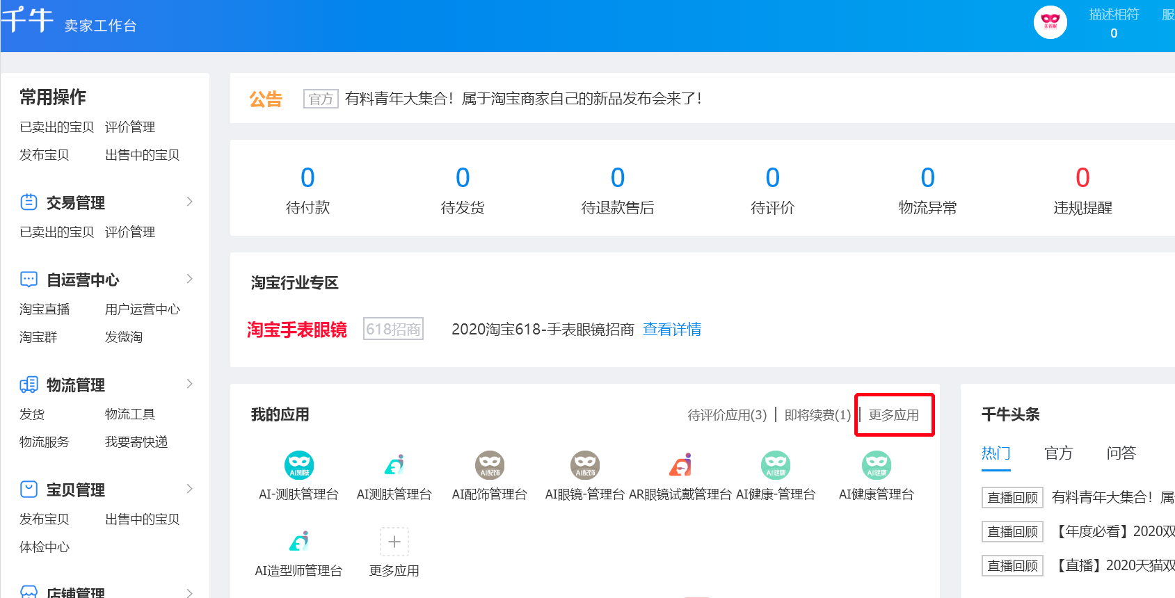Image resolution: width=1175 pixels, height=598 pixels.
Task: Open the 违规提醒 count
Action: tap(1083, 178)
